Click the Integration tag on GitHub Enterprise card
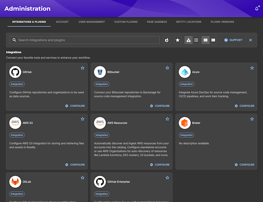Viewport: 263px width, 202px height. (x=102, y=194)
